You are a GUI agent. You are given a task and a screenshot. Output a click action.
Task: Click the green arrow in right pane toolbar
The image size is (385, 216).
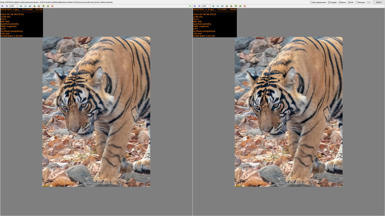click(190, 6)
